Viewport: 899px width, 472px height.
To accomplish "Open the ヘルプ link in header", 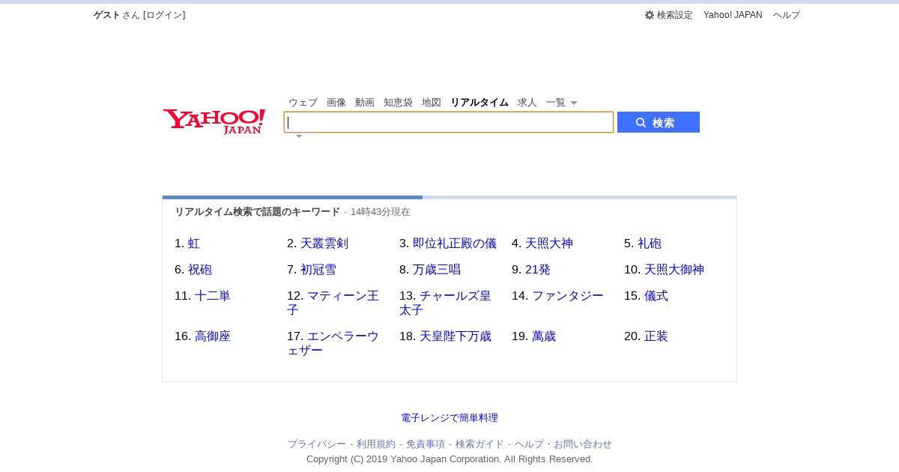I will (787, 15).
